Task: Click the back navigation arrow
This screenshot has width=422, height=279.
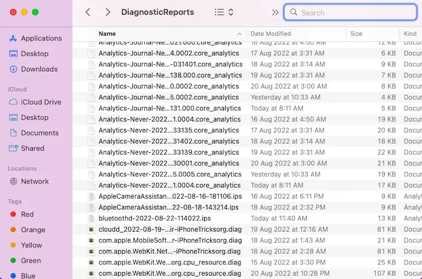Action: coord(88,12)
